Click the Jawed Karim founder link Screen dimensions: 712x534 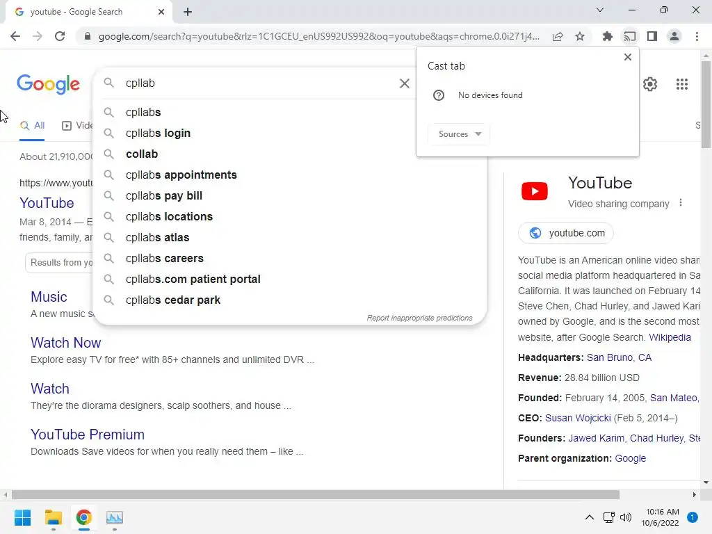[x=596, y=438]
